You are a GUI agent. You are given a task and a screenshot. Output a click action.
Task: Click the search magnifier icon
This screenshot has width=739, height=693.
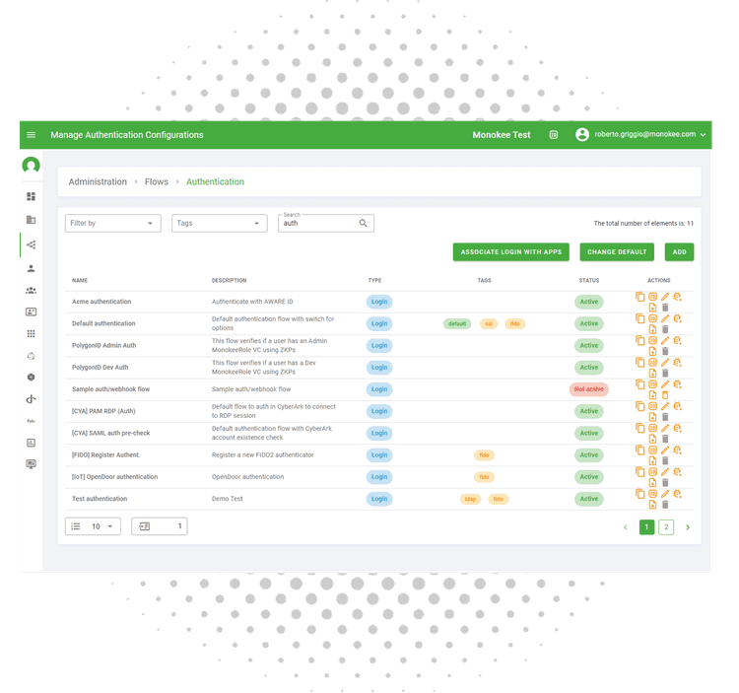364,224
